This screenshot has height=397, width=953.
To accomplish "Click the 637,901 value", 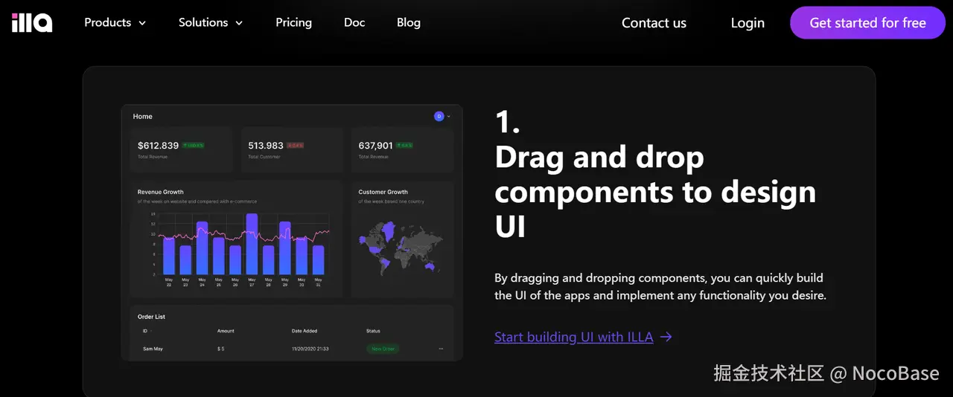I will pos(375,146).
